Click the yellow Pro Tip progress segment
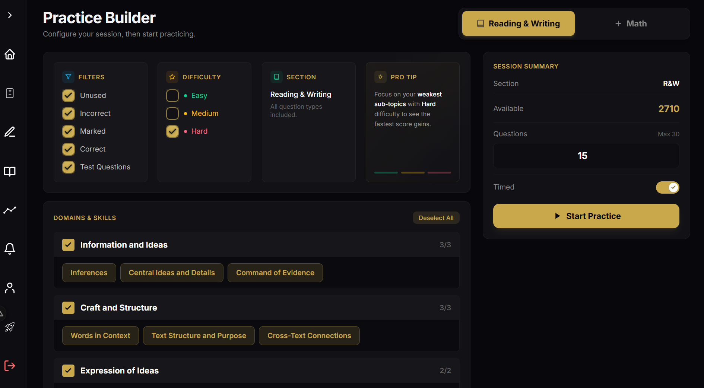This screenshot has height=388, width=704. coord(413,172)
